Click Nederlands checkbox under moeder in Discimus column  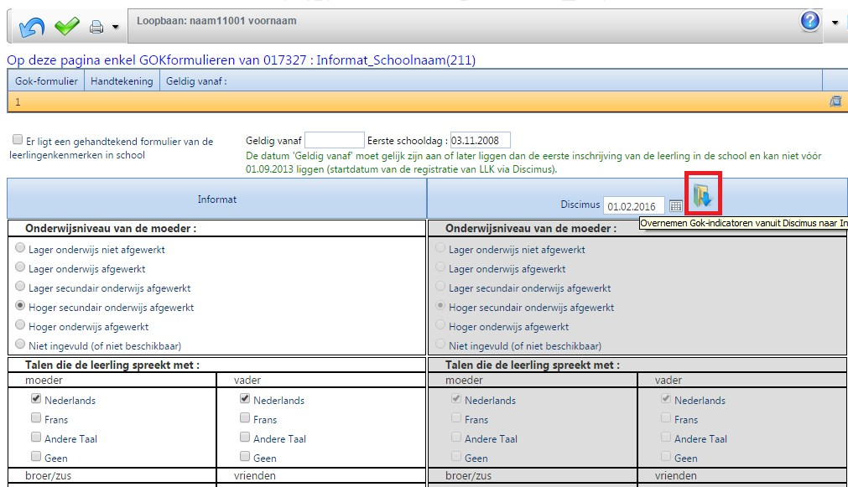(456, 398)
